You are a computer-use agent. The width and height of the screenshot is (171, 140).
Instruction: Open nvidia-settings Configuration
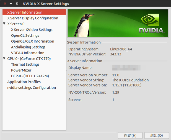pyautogui.click(x=31, y=88)
